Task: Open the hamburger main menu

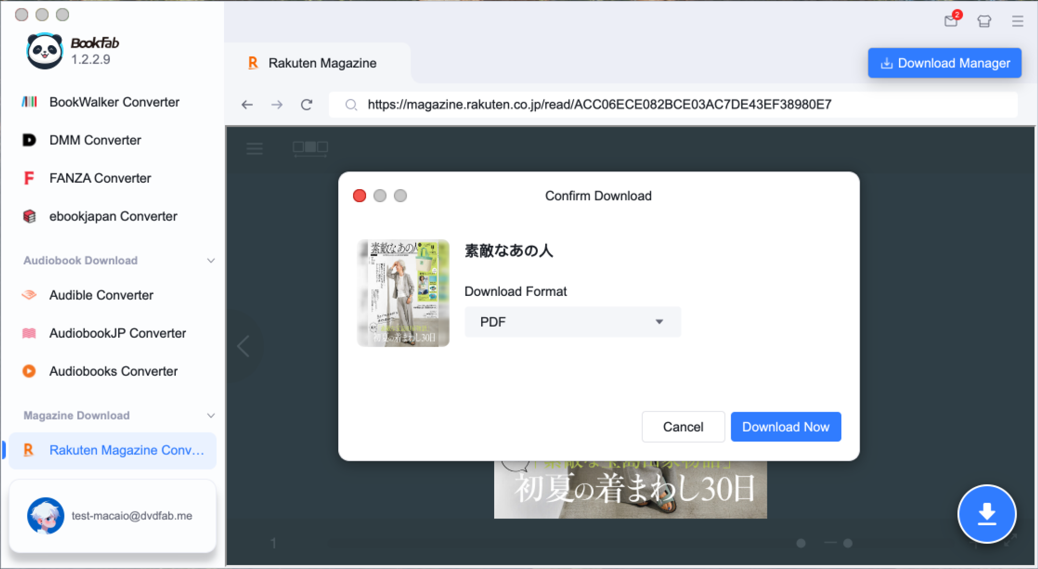Action: (1018, 21)
